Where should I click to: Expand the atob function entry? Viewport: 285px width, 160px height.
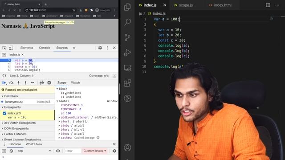59,125
